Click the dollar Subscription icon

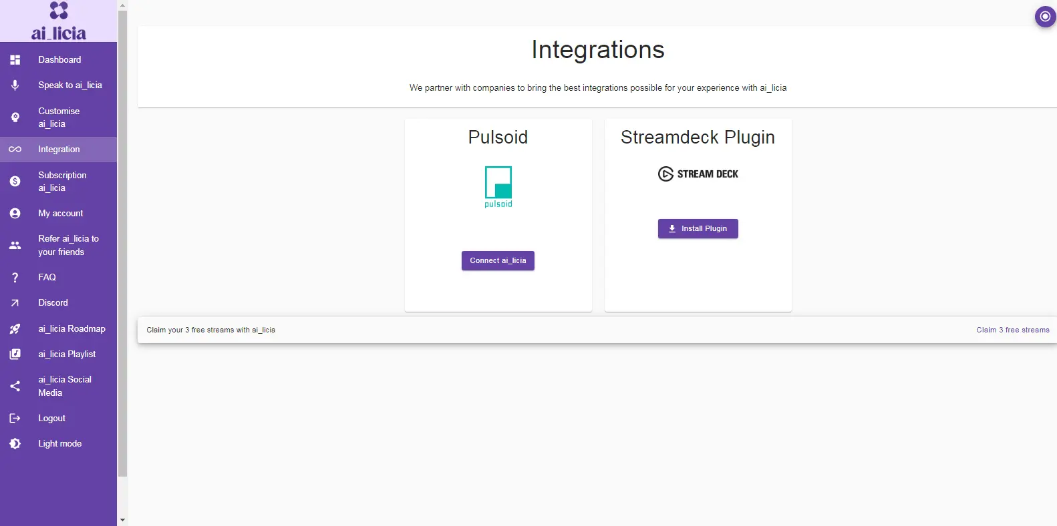click(15, 182)
